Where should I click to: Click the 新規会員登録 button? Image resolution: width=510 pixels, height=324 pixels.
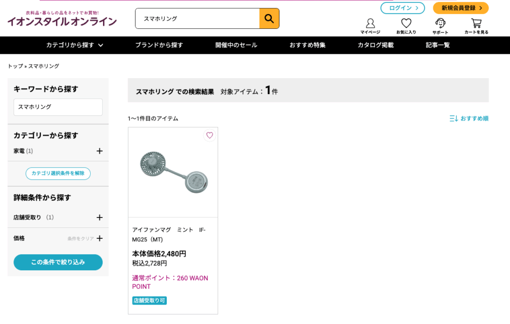(461, 8)
